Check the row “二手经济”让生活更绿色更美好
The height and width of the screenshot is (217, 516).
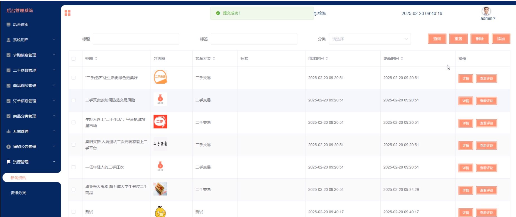[74, 78]
